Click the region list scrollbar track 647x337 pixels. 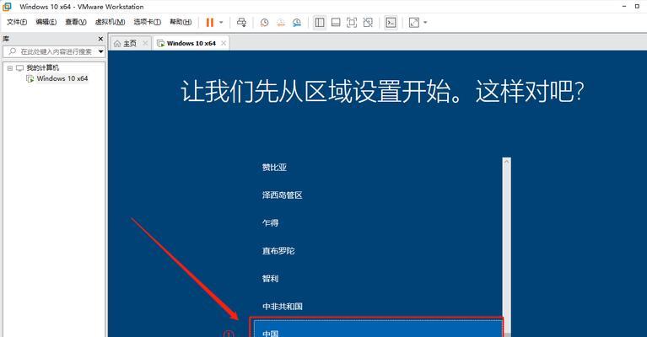(x=507, y=251)
